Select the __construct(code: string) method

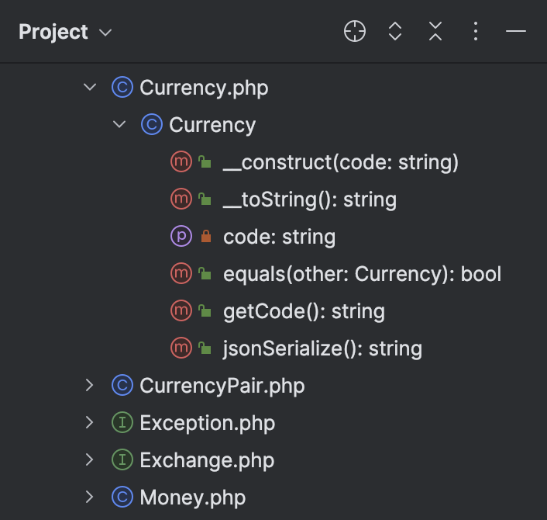point(340,162)
